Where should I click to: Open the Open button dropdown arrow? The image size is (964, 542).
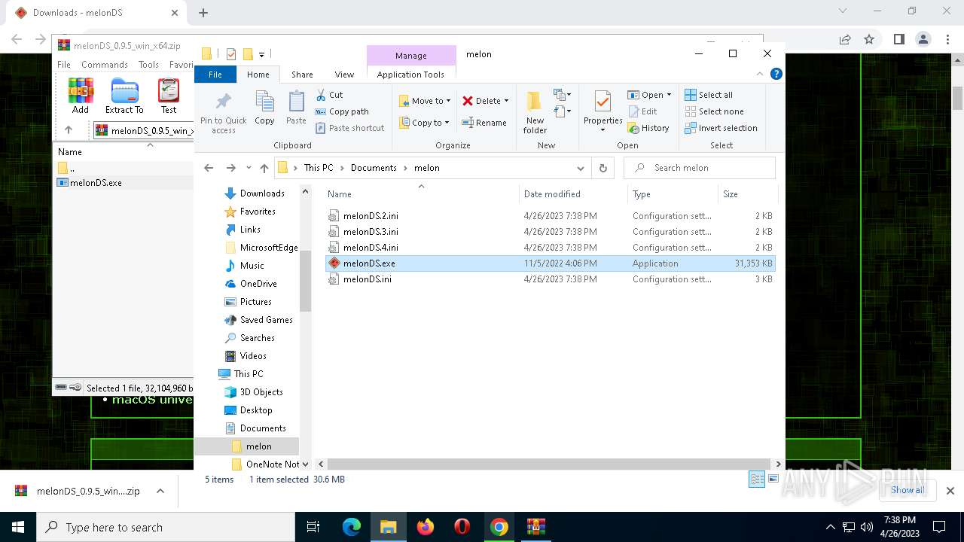coord(669,95)
